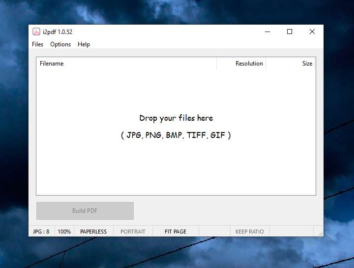Click the resize grip in window corner

tap(321, 234)
